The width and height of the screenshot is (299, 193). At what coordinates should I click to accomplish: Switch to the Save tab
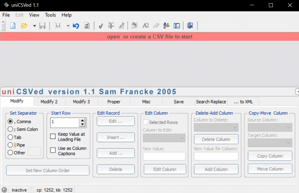point(179,102)
